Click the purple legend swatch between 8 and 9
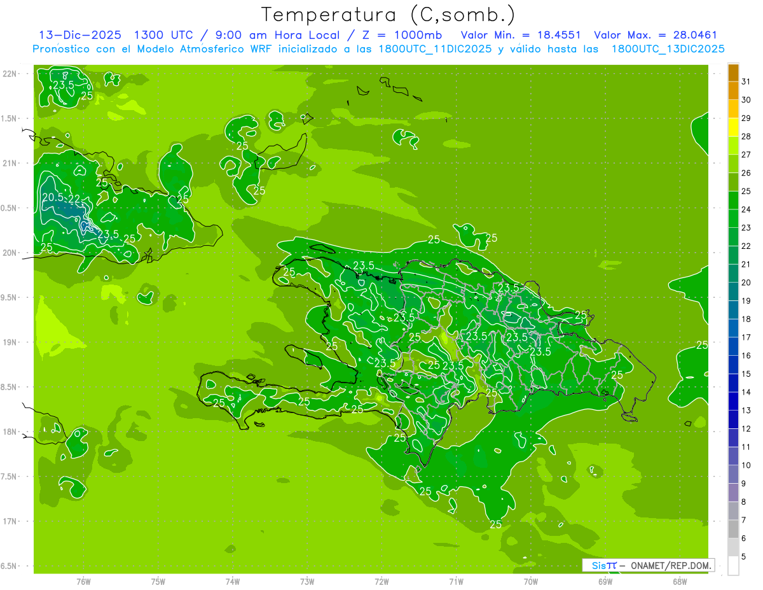 733,493
